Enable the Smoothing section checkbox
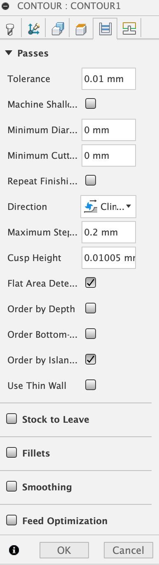159x565 pixels. [12, 487]
